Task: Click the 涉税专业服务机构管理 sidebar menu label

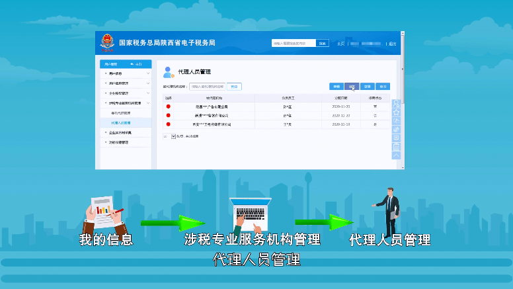Action: [x=125, y=103]
